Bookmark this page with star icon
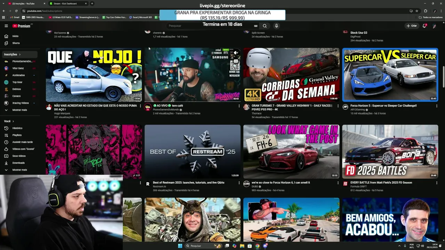Viewport: 445px width, 250px height. coord(417,11)
